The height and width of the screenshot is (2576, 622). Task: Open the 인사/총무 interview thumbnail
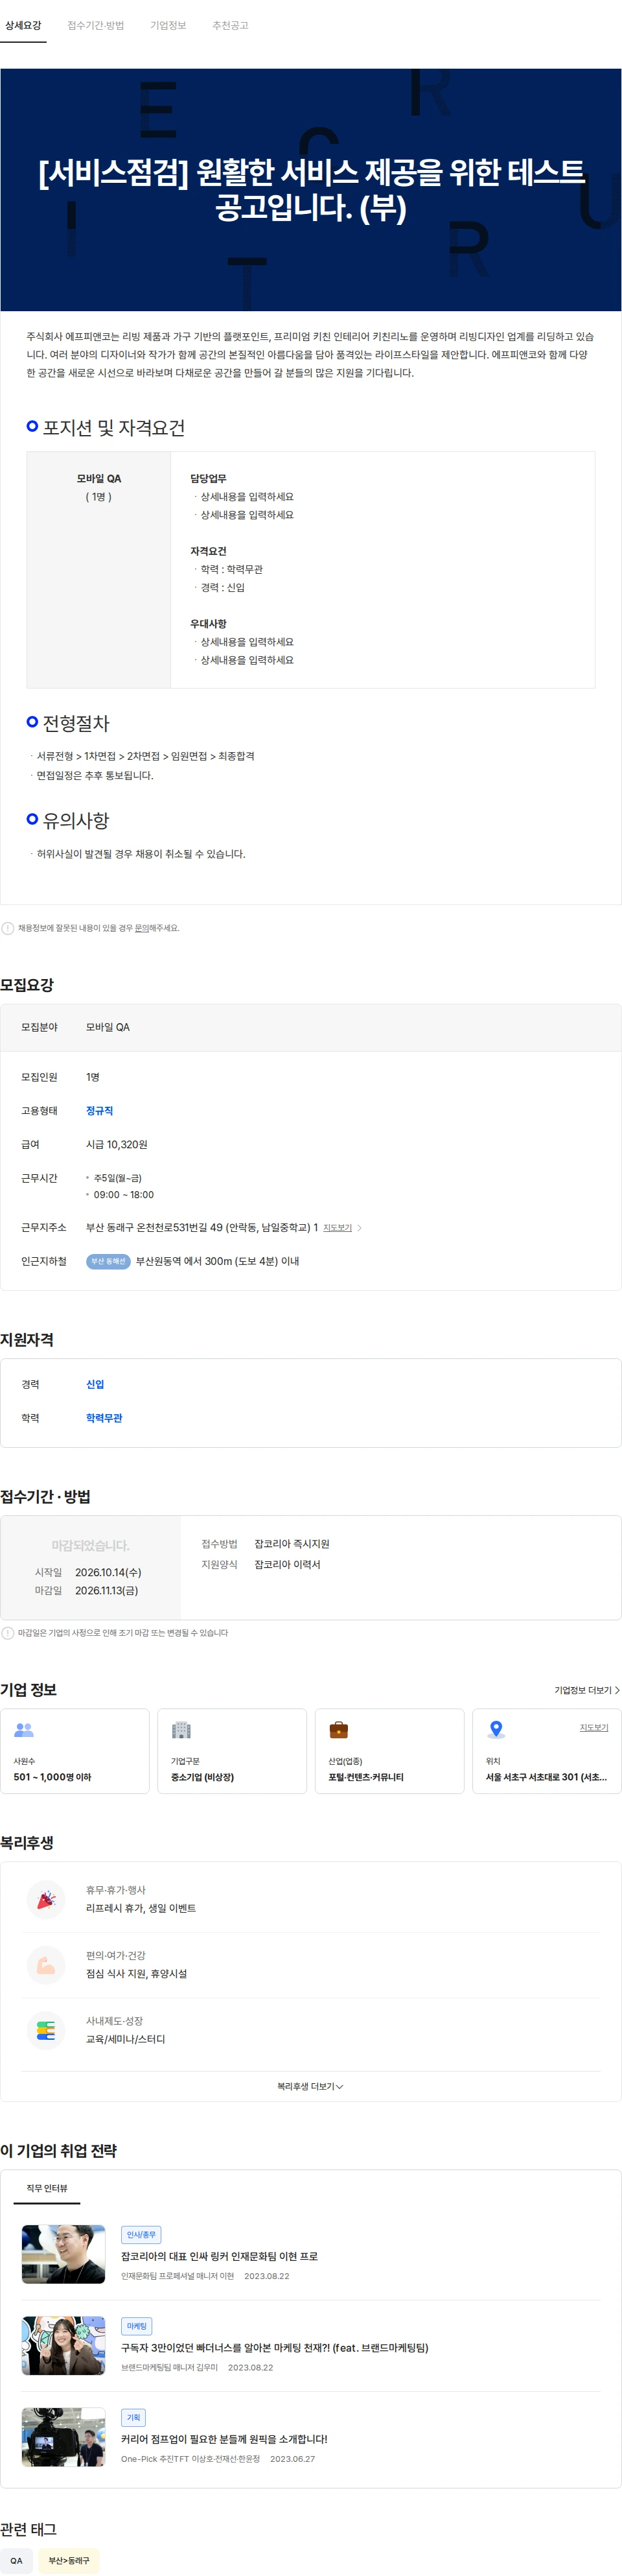point(63,2254)
